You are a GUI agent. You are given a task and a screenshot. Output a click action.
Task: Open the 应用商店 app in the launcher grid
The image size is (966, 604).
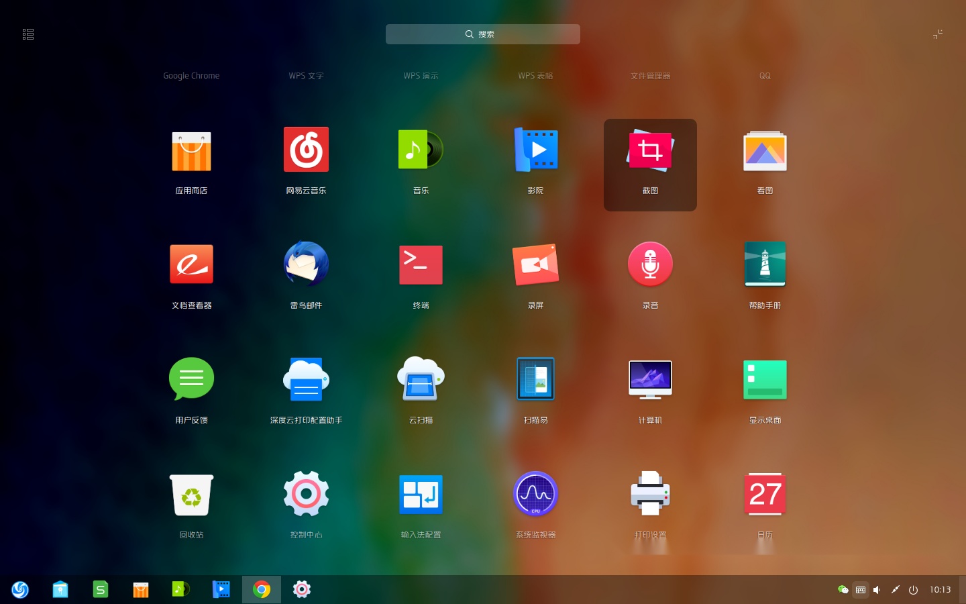pyautogui.click(x=191, y=151)
